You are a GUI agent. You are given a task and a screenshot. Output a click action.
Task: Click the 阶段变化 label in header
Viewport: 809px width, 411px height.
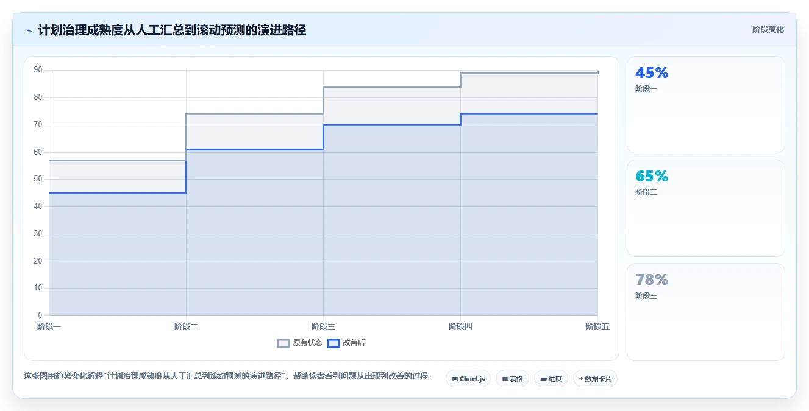[768, 29]
